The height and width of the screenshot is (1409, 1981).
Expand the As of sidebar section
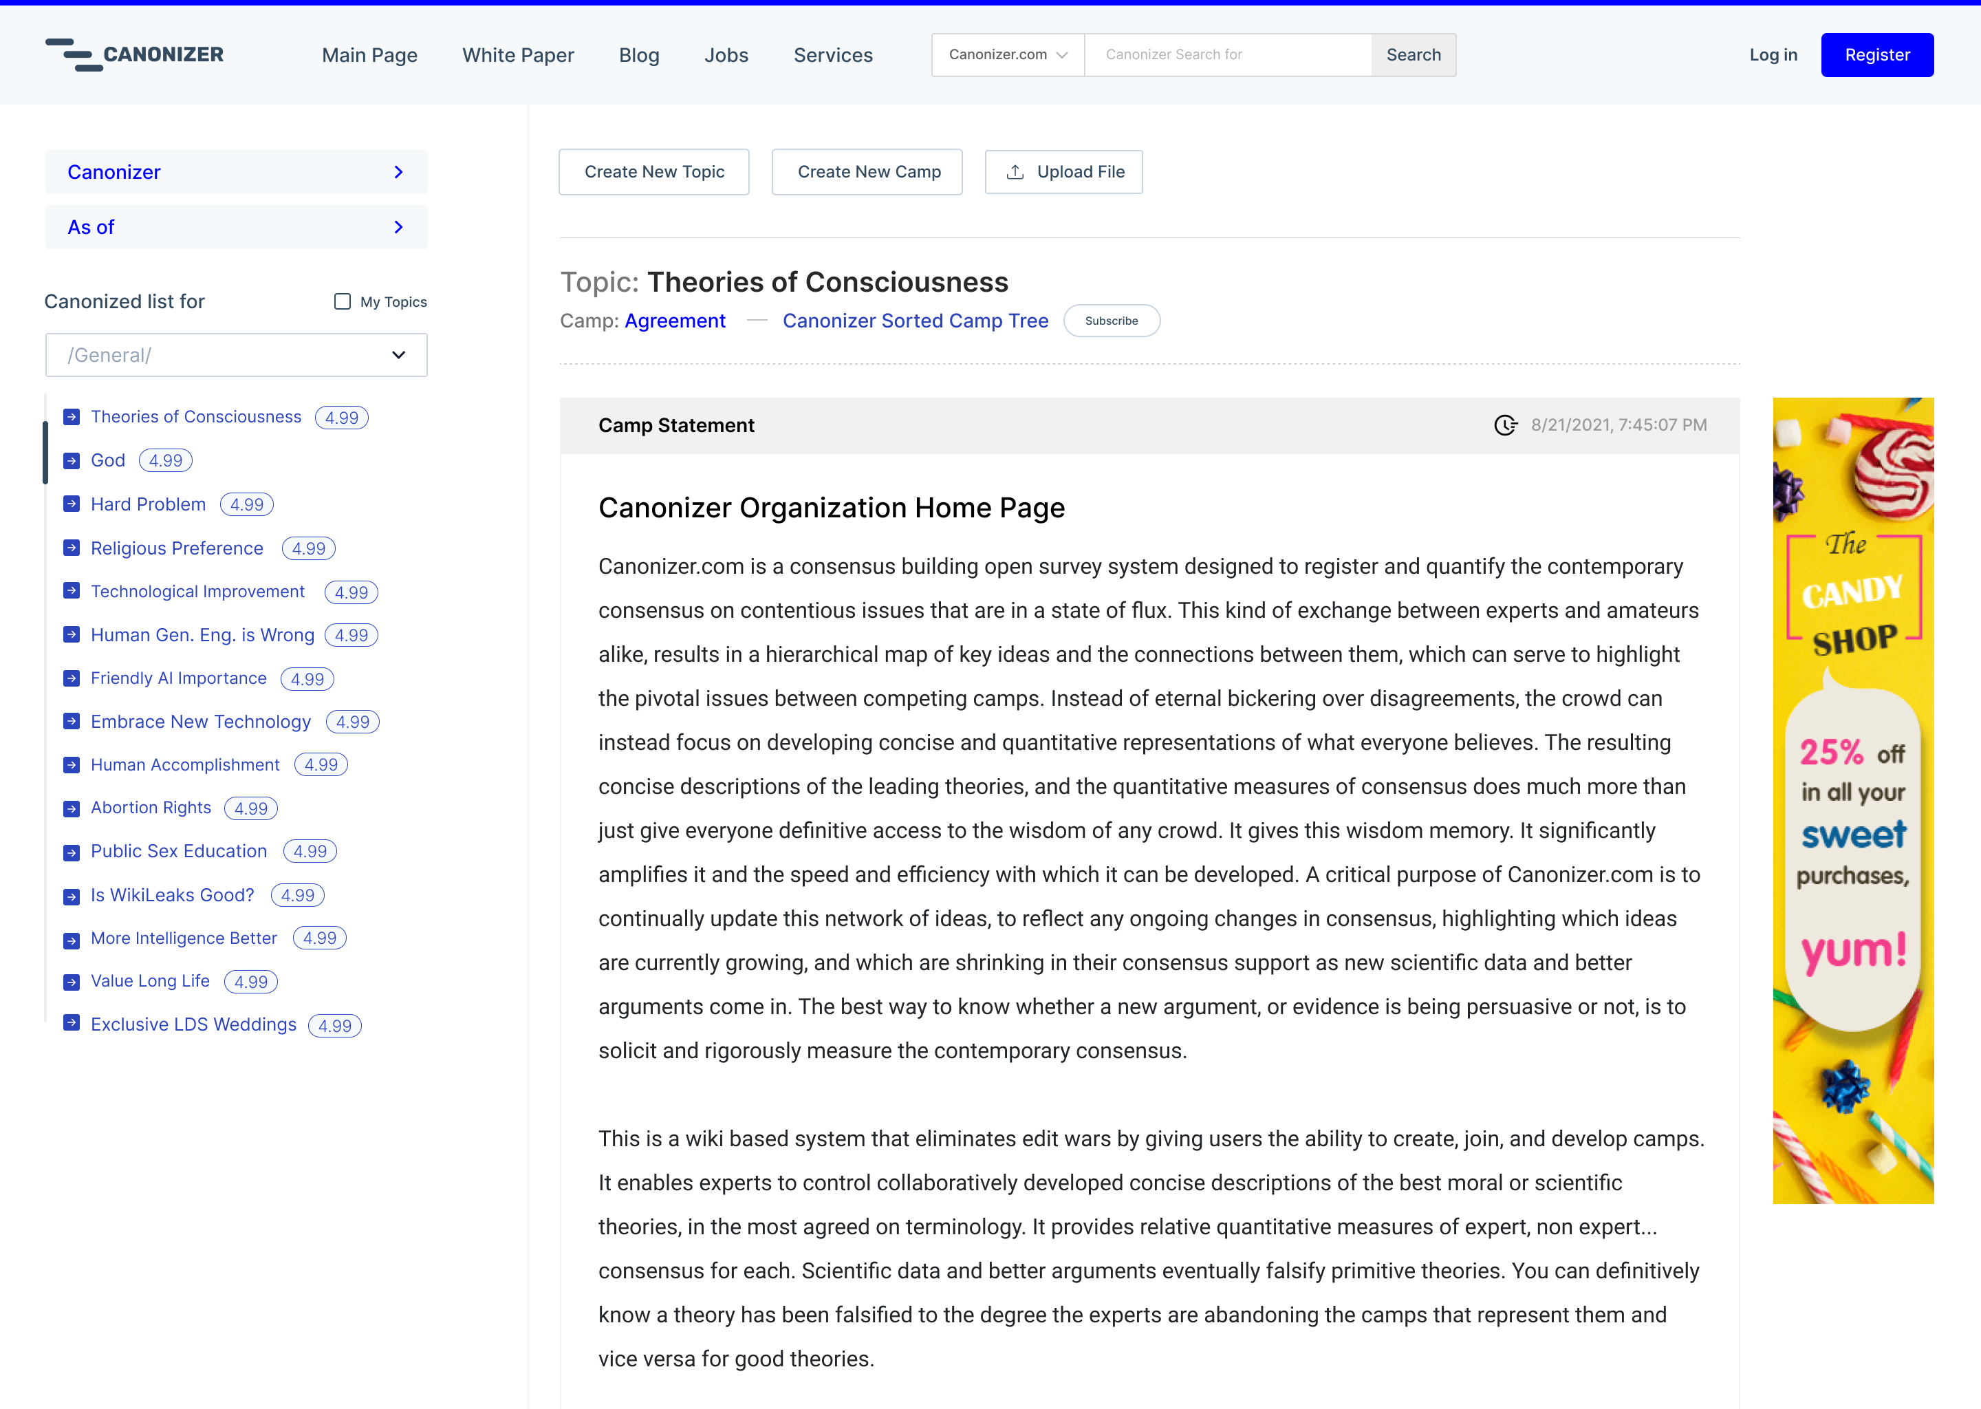point(236,227)
